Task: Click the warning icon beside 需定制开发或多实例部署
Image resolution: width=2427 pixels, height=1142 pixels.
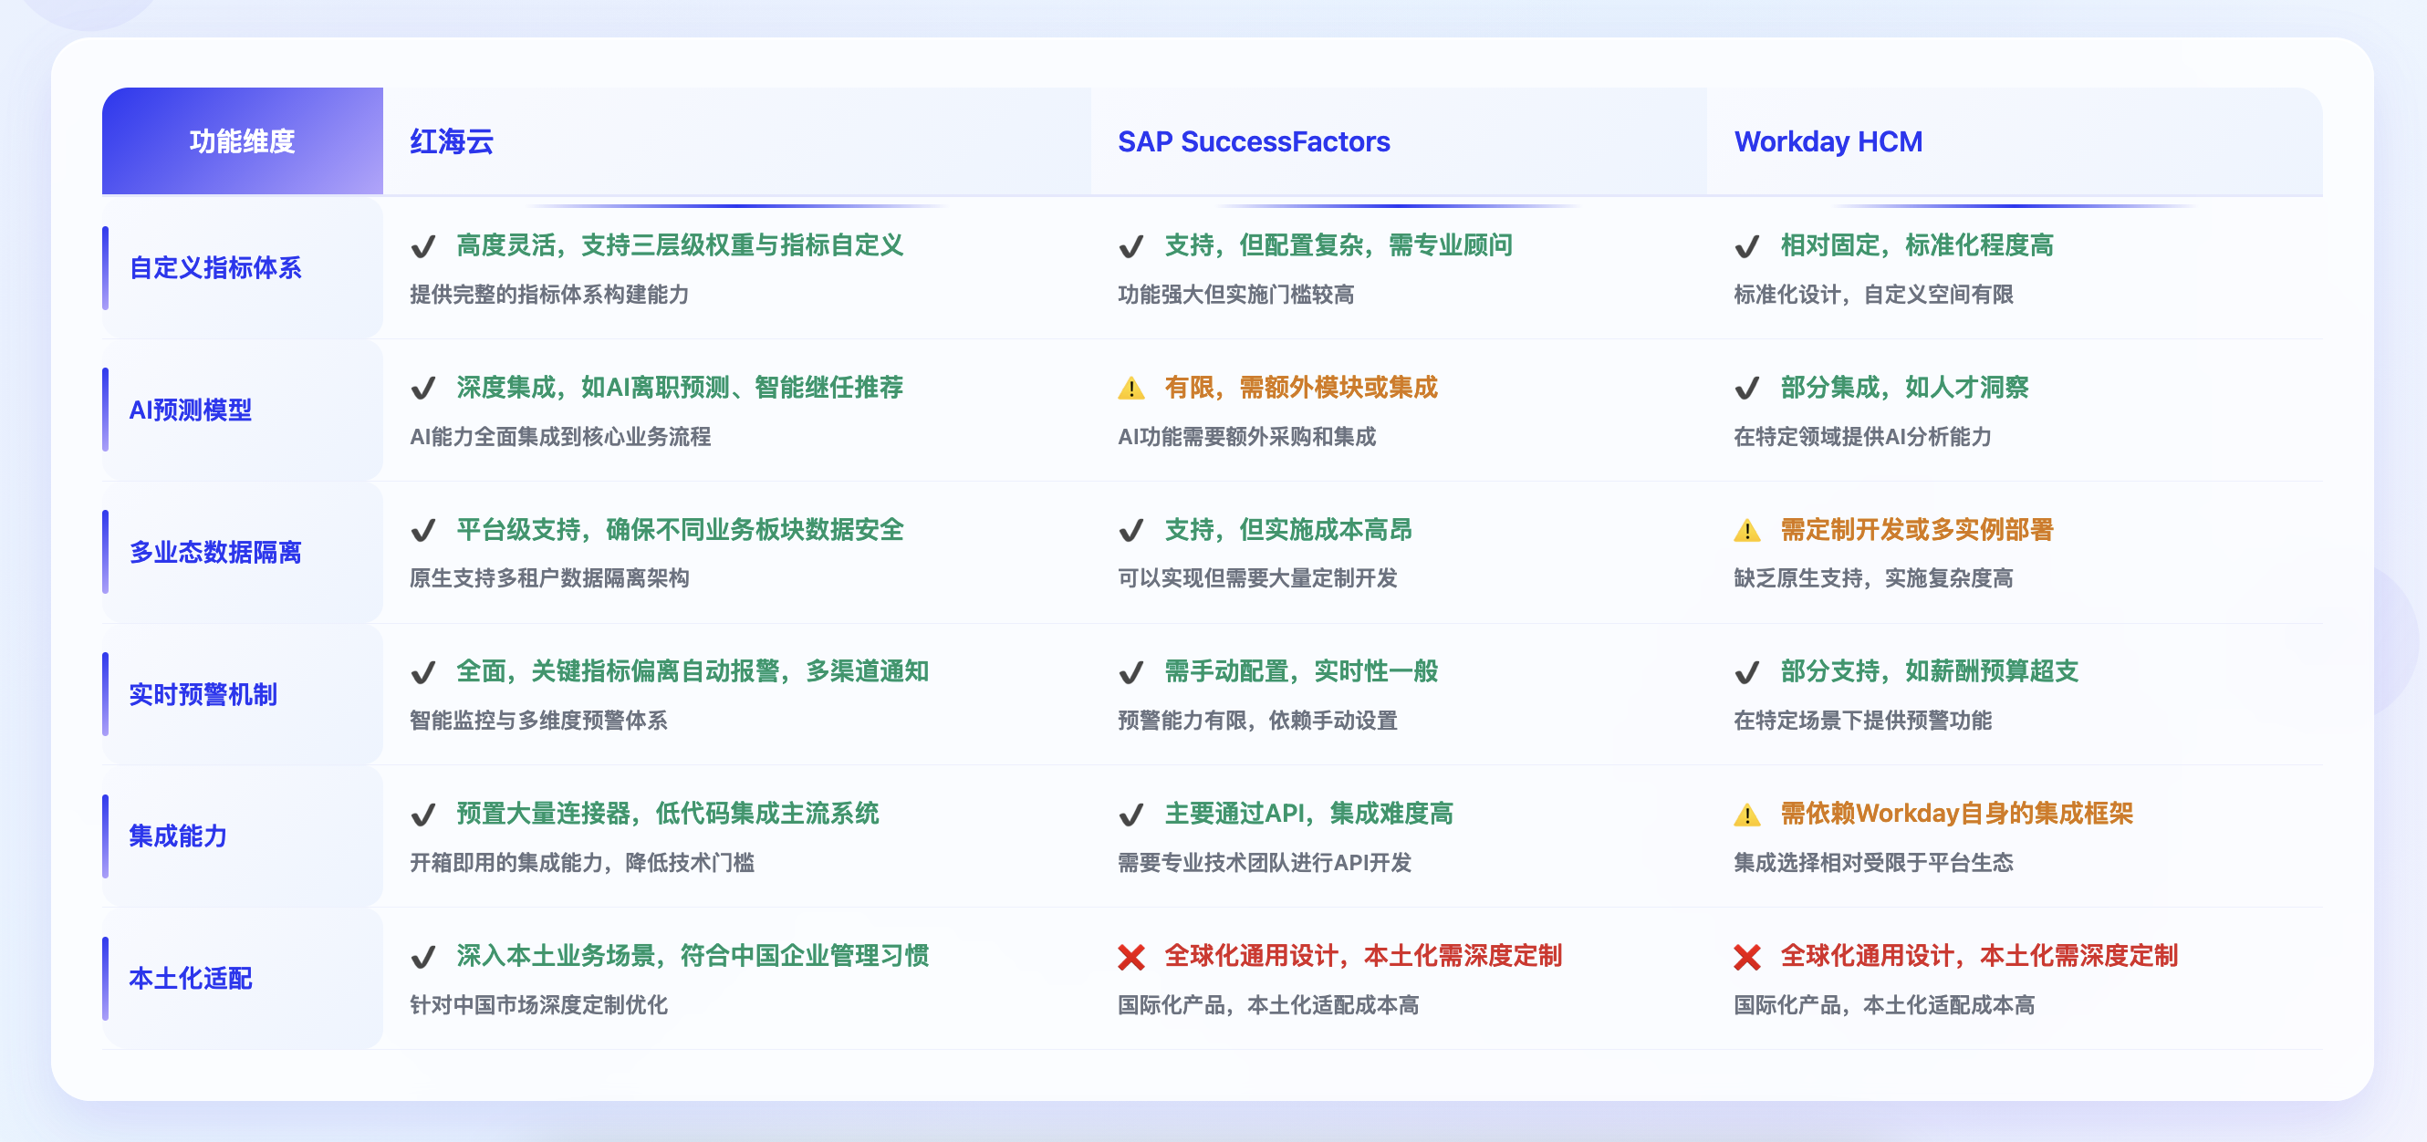Action: (x=1745, y=531)
